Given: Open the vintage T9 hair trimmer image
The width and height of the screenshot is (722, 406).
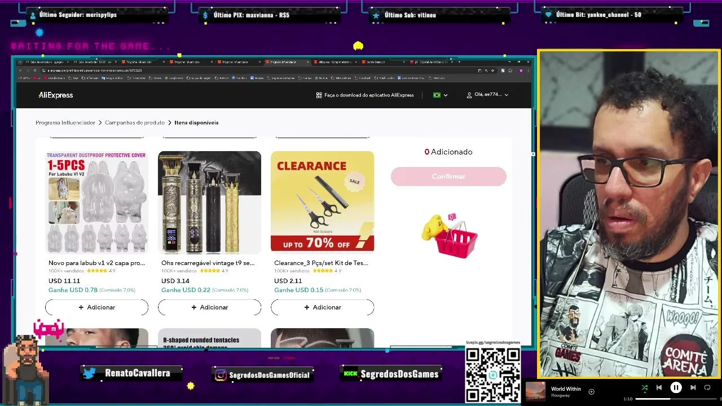Looking at the screenshot, I should [209, 202].
